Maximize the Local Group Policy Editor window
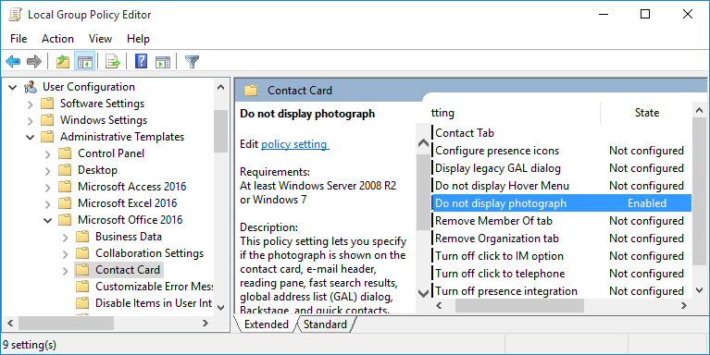The height and width of the screenshot is (355, 710). [x=645, y=14]
